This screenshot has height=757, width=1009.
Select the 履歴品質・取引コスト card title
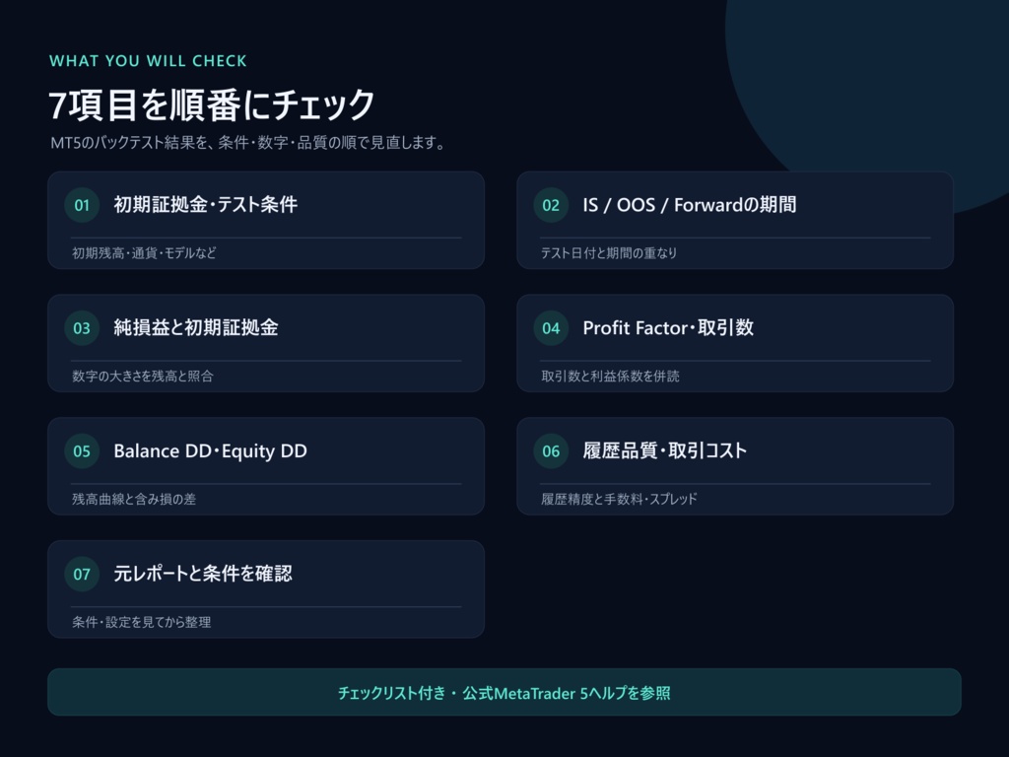tap(665, 450)
